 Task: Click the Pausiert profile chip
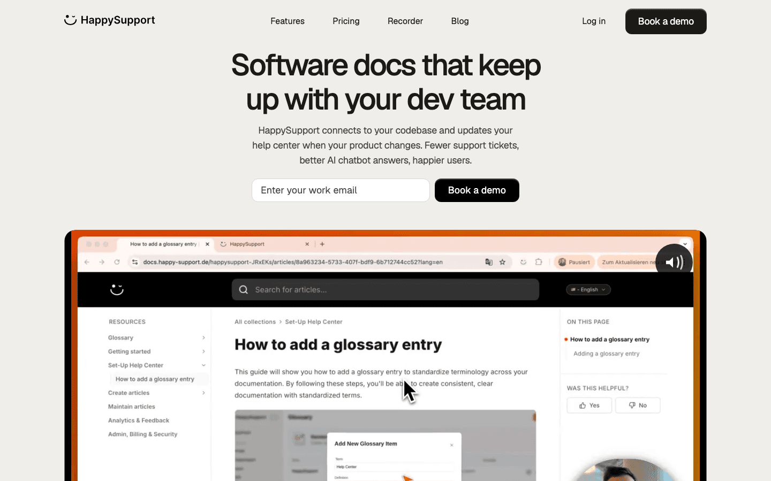pos(574,262)
